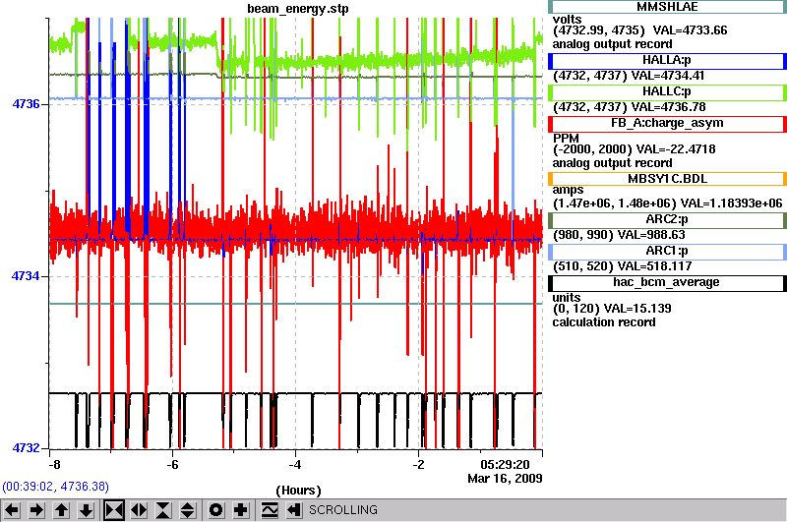Click the 'PPM' units label
The width and height of the screenshot is (787, 522).
click(566, 138)
